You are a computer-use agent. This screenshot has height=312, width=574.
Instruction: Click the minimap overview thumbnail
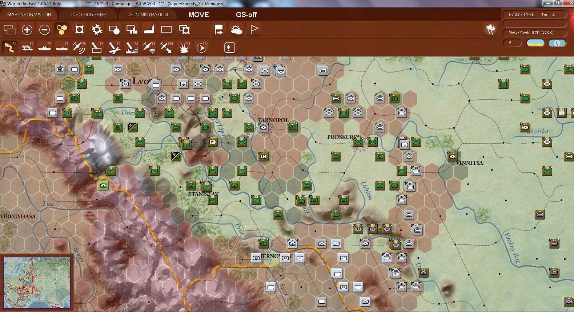37,283
